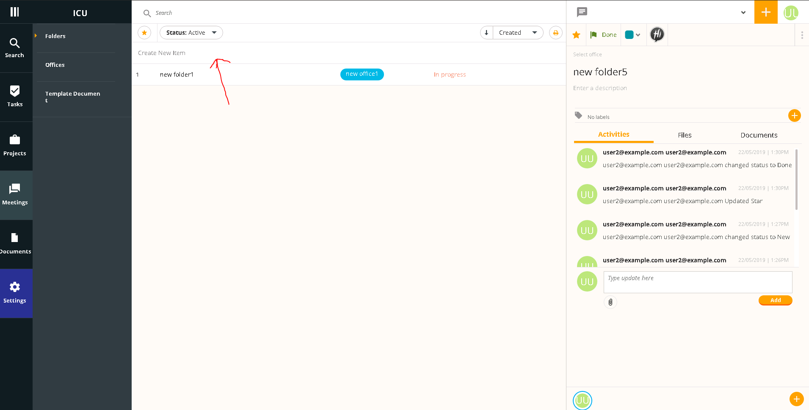
Task: Open the Status: Active dropdown
Action: (191, 33)
